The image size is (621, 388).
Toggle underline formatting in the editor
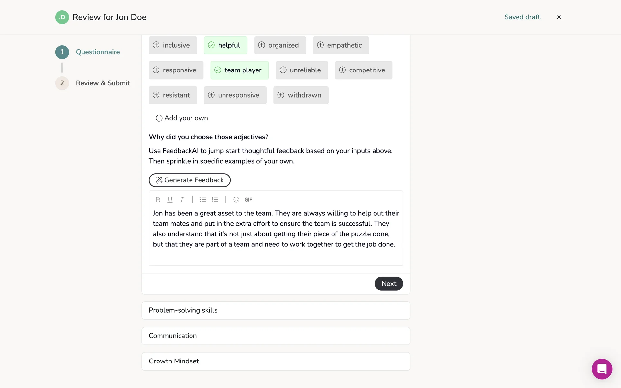pyautogui.click(x=170, y=200)
